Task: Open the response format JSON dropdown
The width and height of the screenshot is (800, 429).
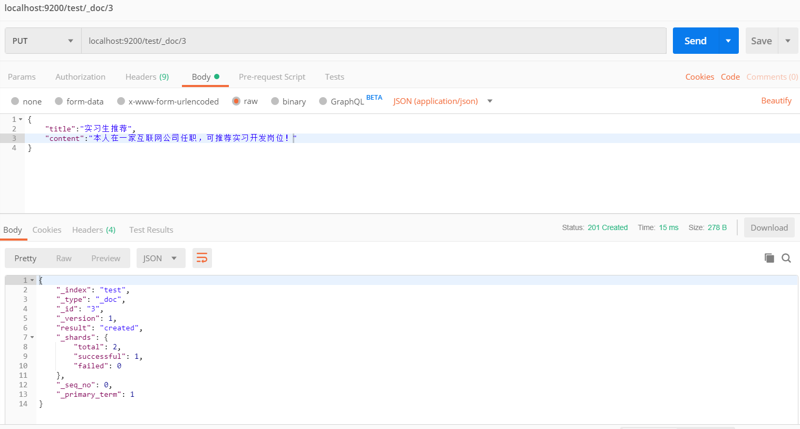Action: coord(161,258)
